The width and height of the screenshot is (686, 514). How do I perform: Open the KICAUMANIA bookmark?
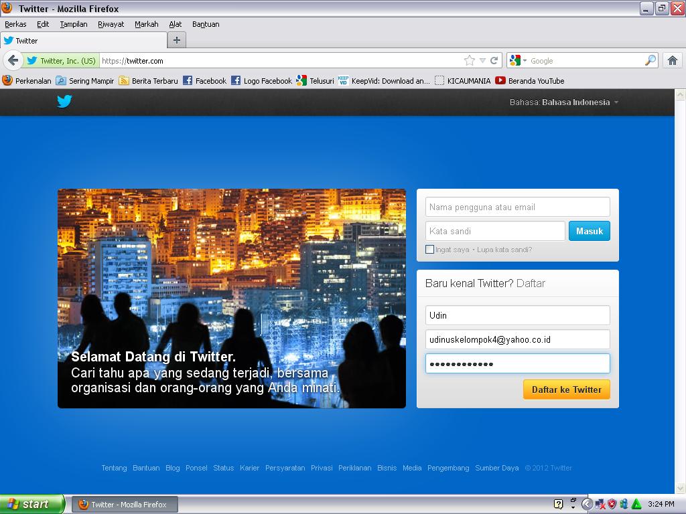[463, 80]
